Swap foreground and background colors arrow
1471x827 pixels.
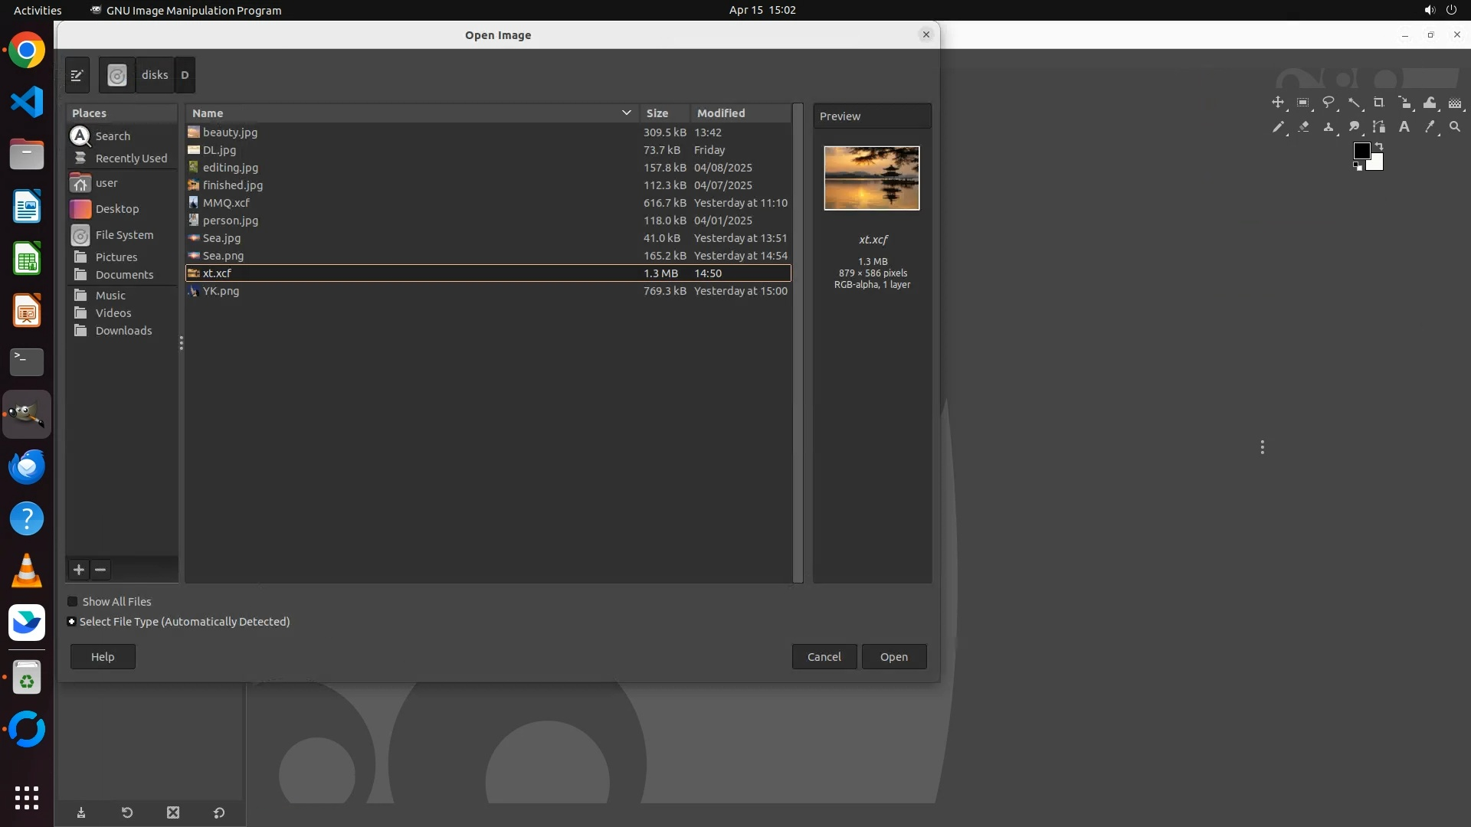(x=1379, y=146)
